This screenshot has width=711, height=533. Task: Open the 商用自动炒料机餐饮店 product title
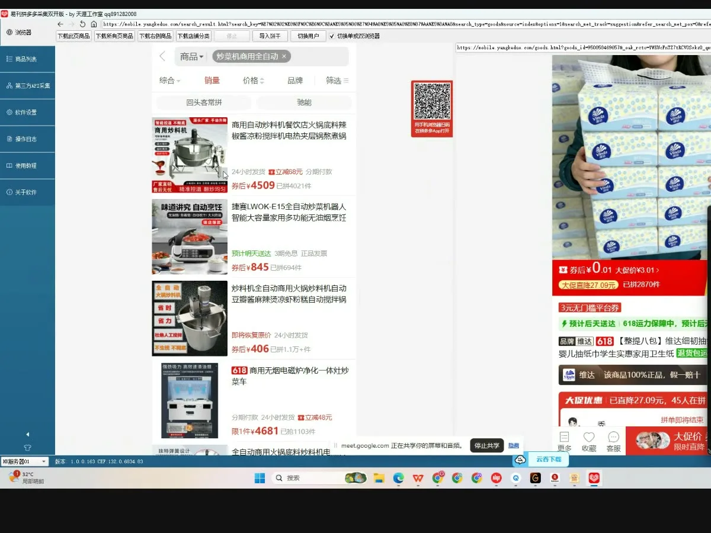click(289, 131)
